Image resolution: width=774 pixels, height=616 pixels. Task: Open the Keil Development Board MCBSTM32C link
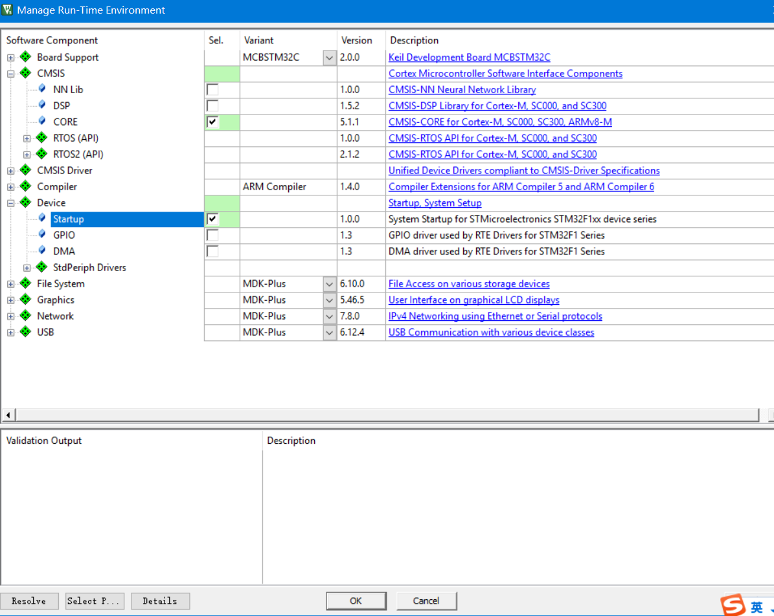click(x=470, y=57)
